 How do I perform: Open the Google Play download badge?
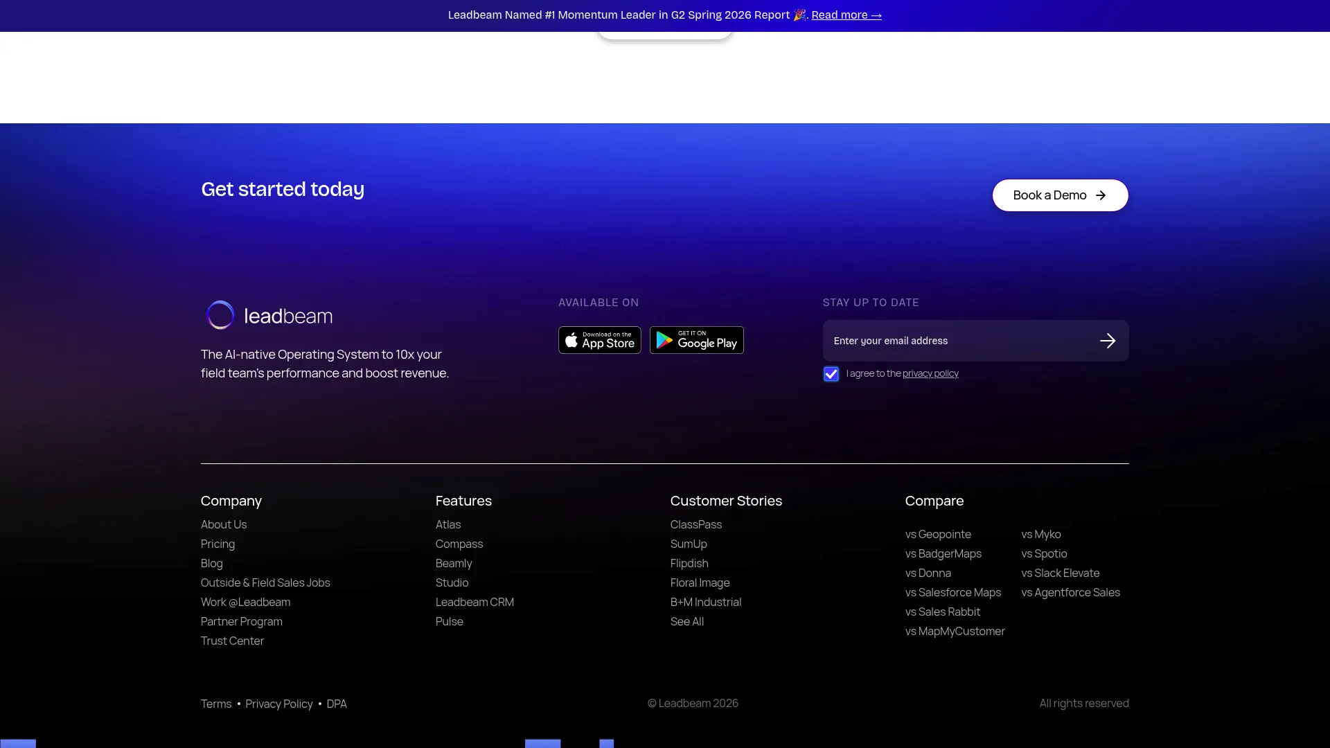tap(697, 340)
